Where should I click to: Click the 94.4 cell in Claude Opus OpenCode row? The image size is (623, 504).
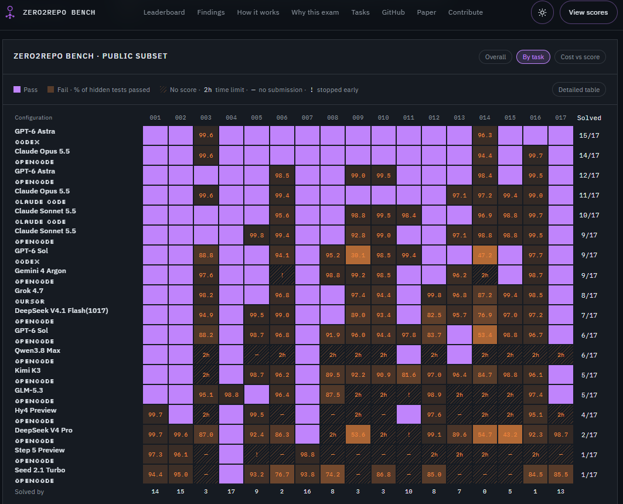485,155
